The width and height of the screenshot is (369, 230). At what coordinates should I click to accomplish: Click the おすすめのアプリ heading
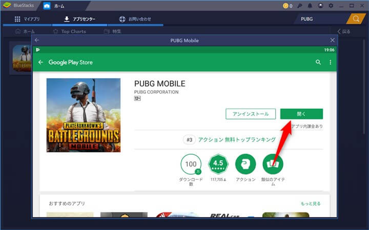67,203
